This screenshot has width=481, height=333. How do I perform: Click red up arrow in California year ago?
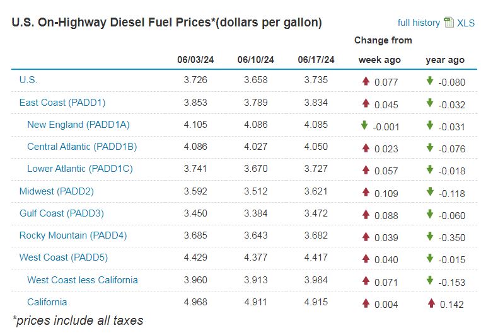pyautogui.click(x=431, y=303)
